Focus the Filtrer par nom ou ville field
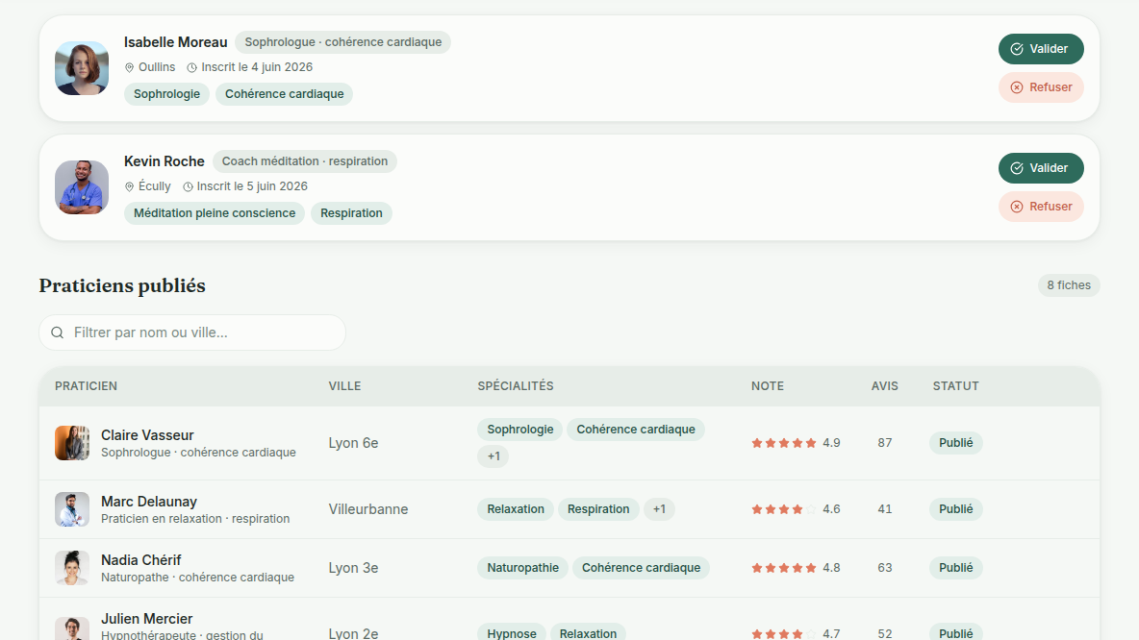Screen dimensions: 1139x640 [192, 332]
